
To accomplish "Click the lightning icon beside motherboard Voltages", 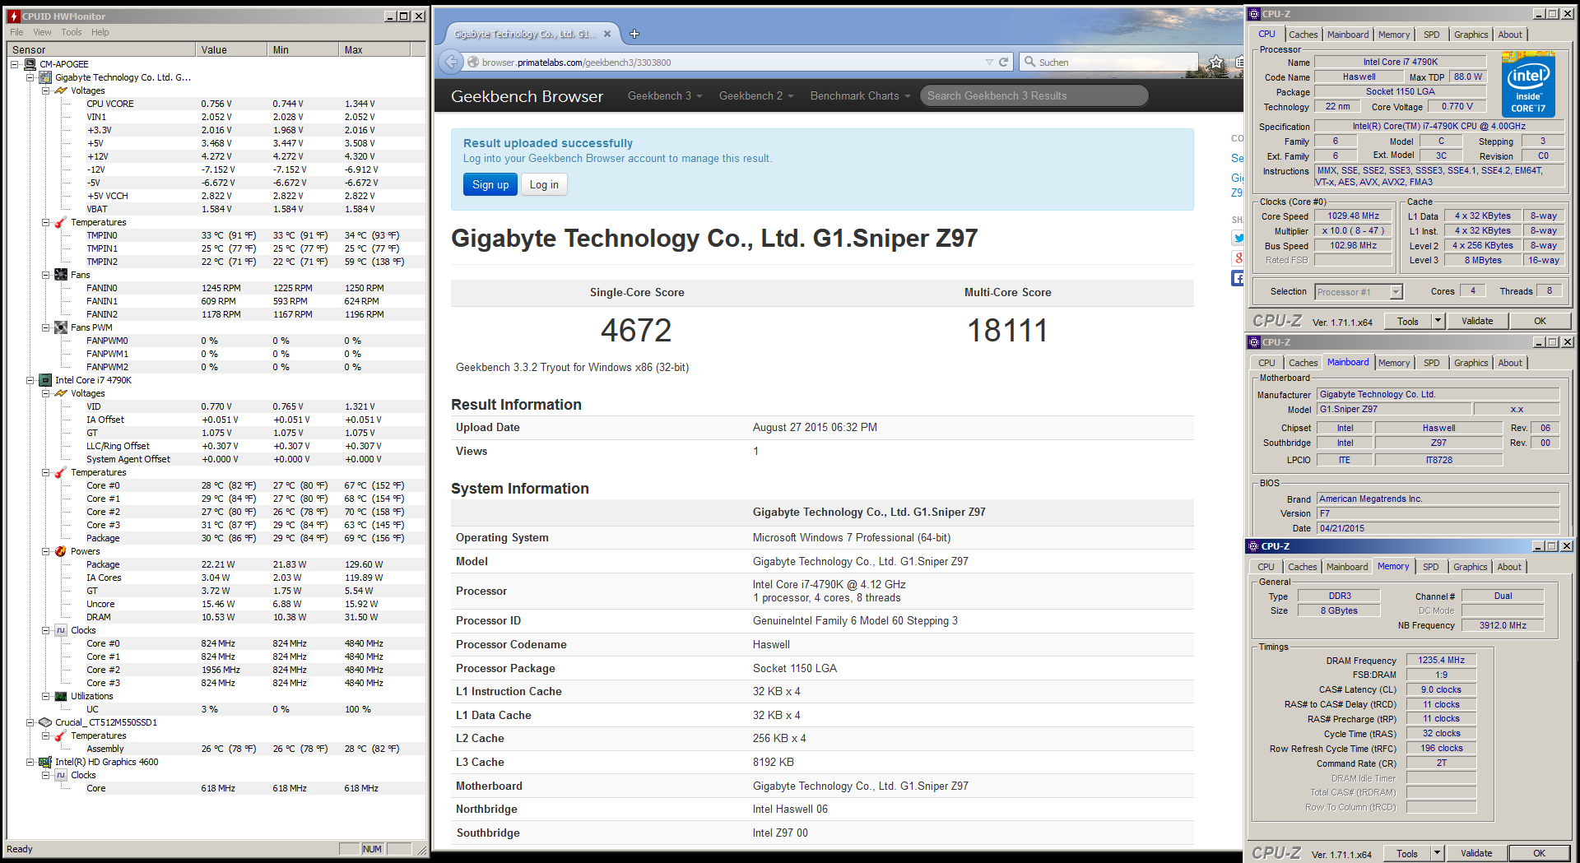I will [61, 90].
